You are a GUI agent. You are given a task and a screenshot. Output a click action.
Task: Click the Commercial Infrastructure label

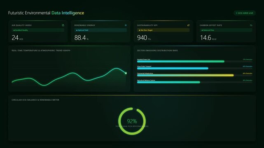tap(145, 74)
